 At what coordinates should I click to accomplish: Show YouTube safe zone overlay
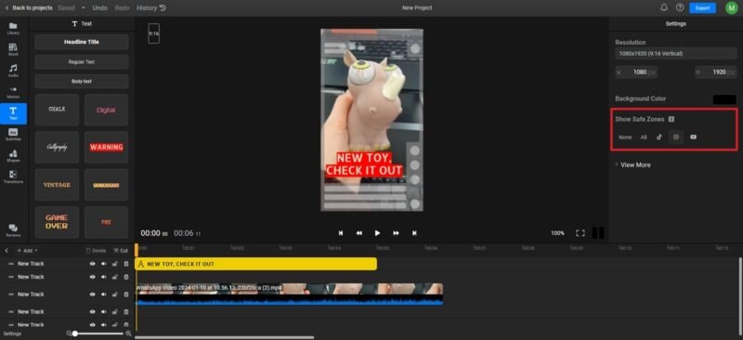pos(693,137)
